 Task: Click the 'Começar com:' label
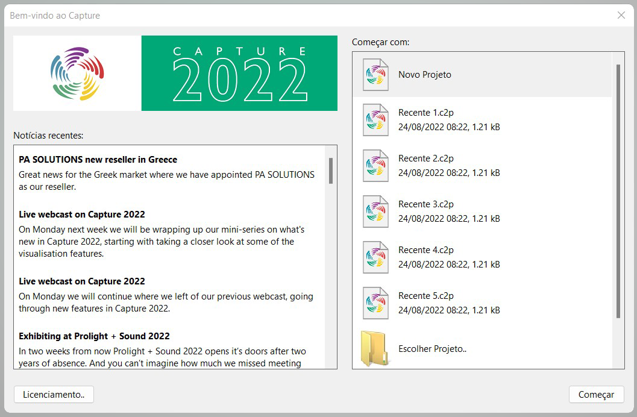click(x=381, y=42)
